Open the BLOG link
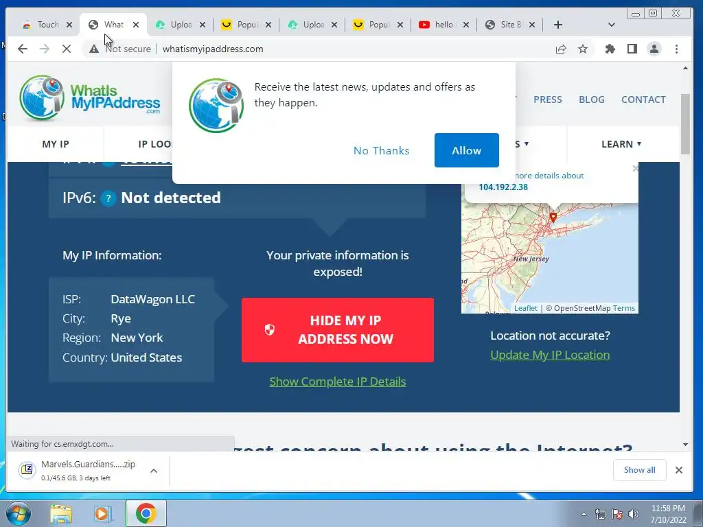The height and width of the screenshot is (527, 703). [x=591, y=99]
